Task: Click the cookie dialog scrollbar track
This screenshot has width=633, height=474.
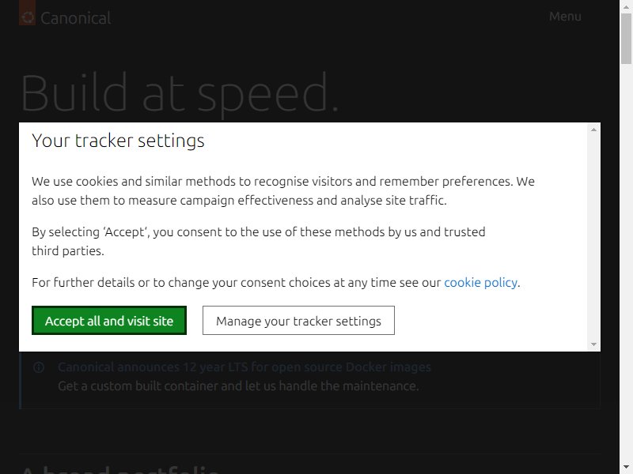Action: (593, 237)
